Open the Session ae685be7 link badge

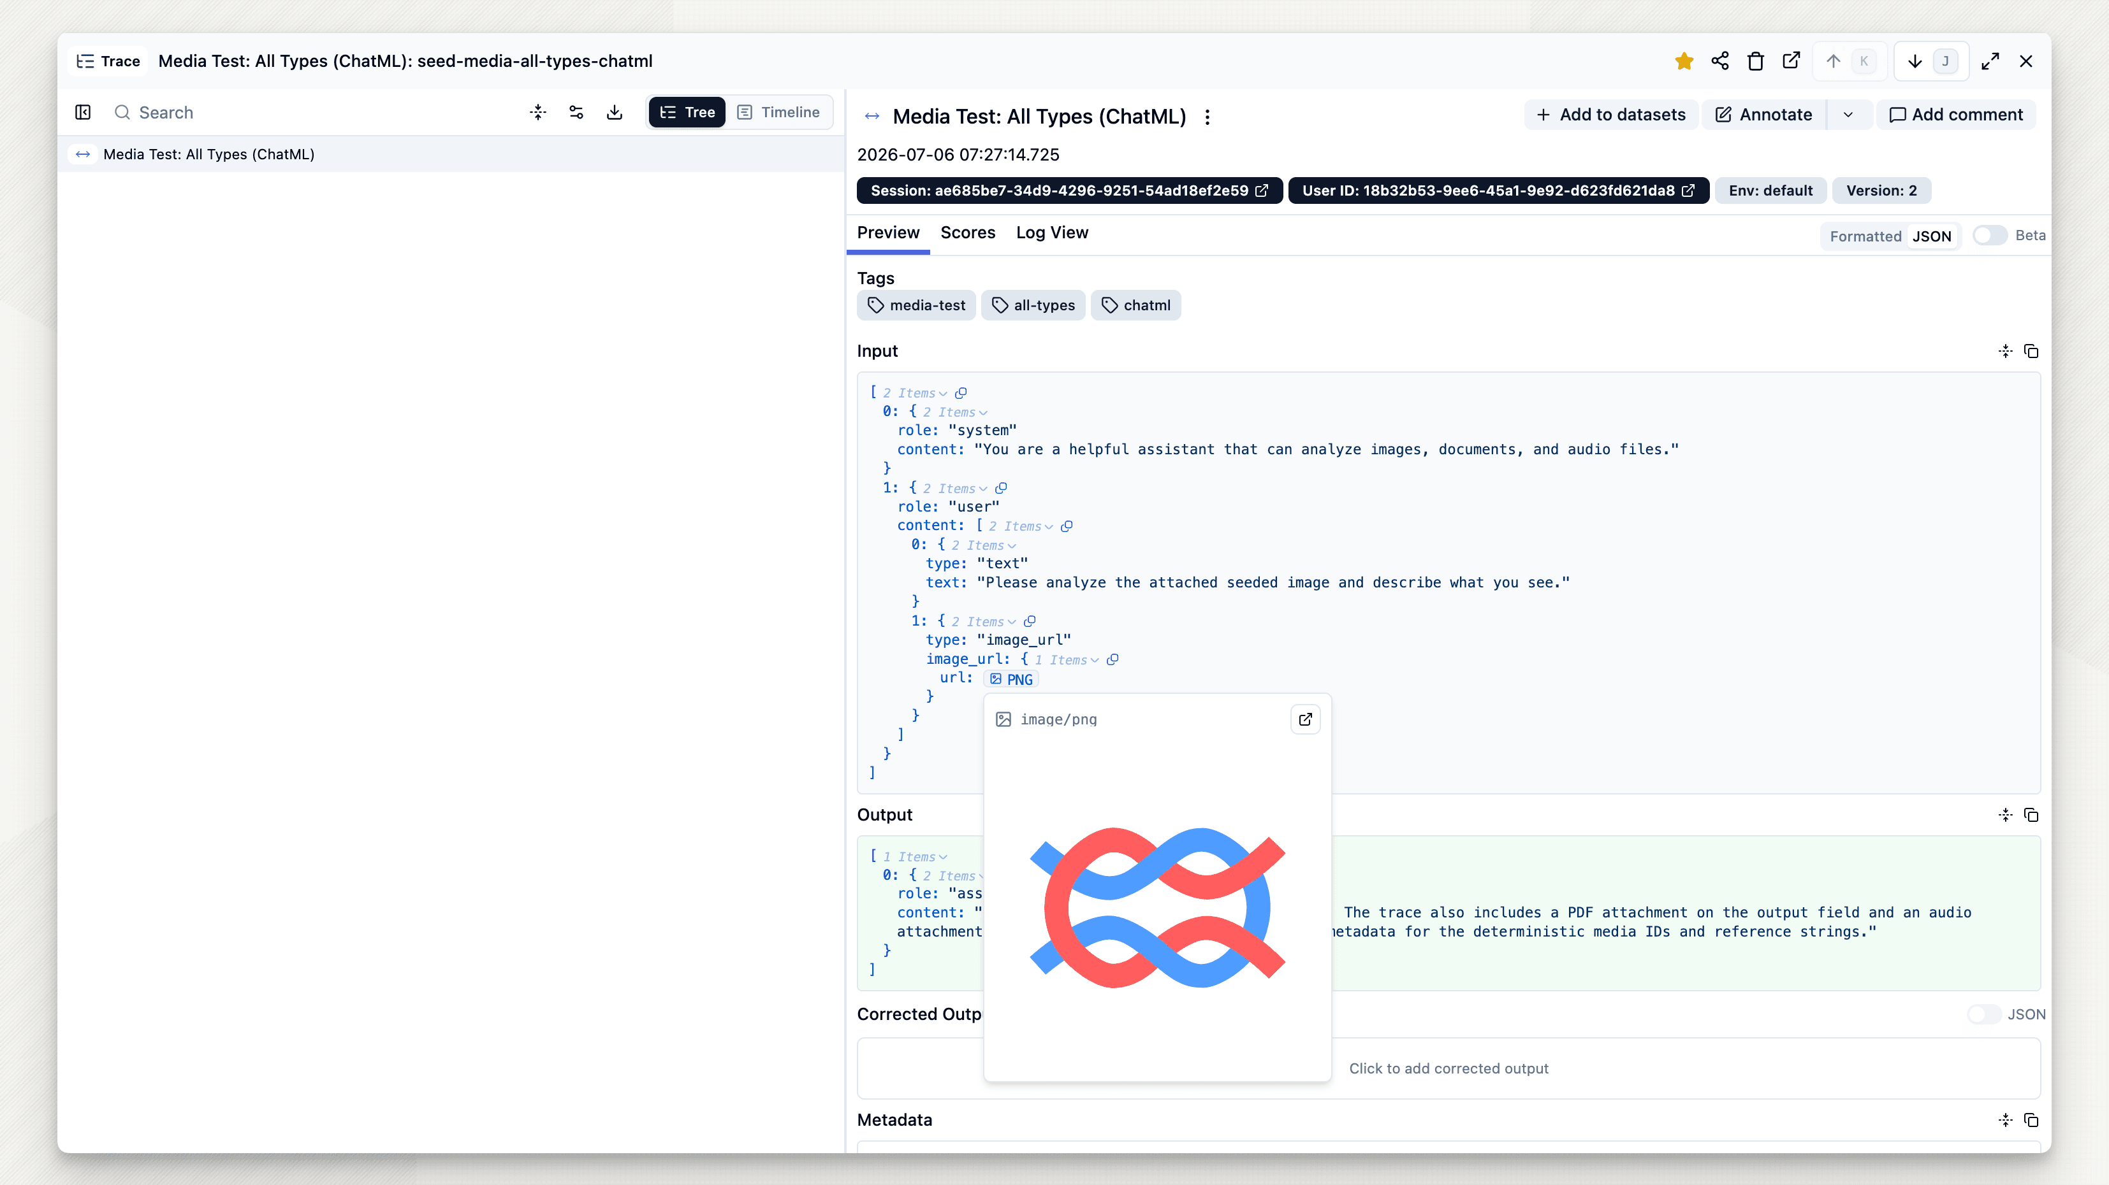1069,190
